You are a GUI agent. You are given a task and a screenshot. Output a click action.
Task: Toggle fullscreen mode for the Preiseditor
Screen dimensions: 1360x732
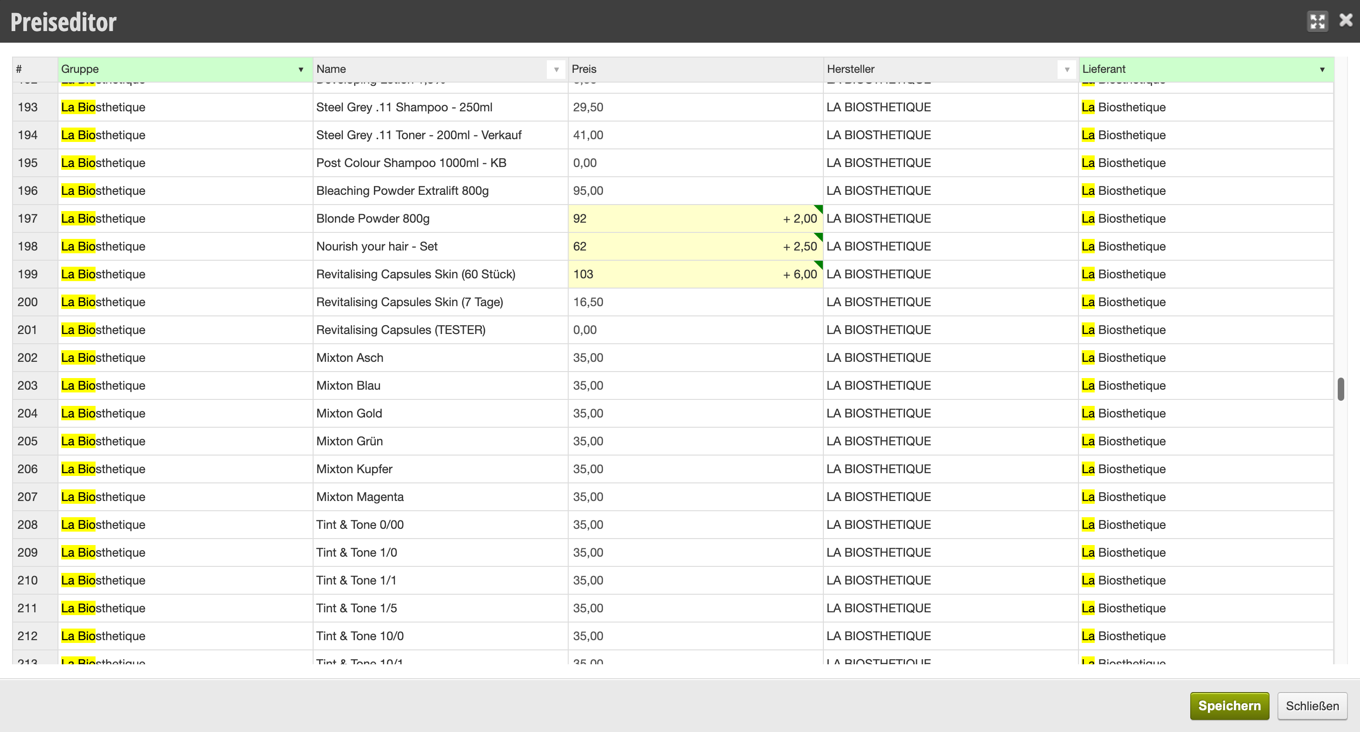pyautogui.click(x=1317, y=21)
